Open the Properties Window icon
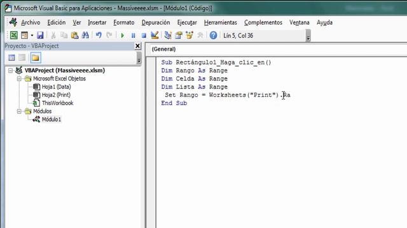This screenshot has width=407, height=228. click(x=179, y=35)
